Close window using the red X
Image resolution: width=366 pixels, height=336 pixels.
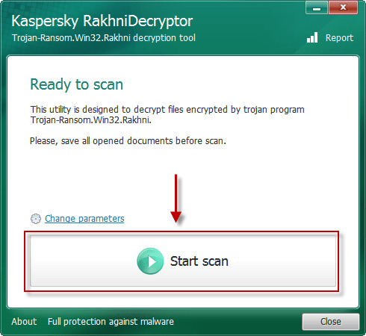pyautogui.click(x=343, y=7)
